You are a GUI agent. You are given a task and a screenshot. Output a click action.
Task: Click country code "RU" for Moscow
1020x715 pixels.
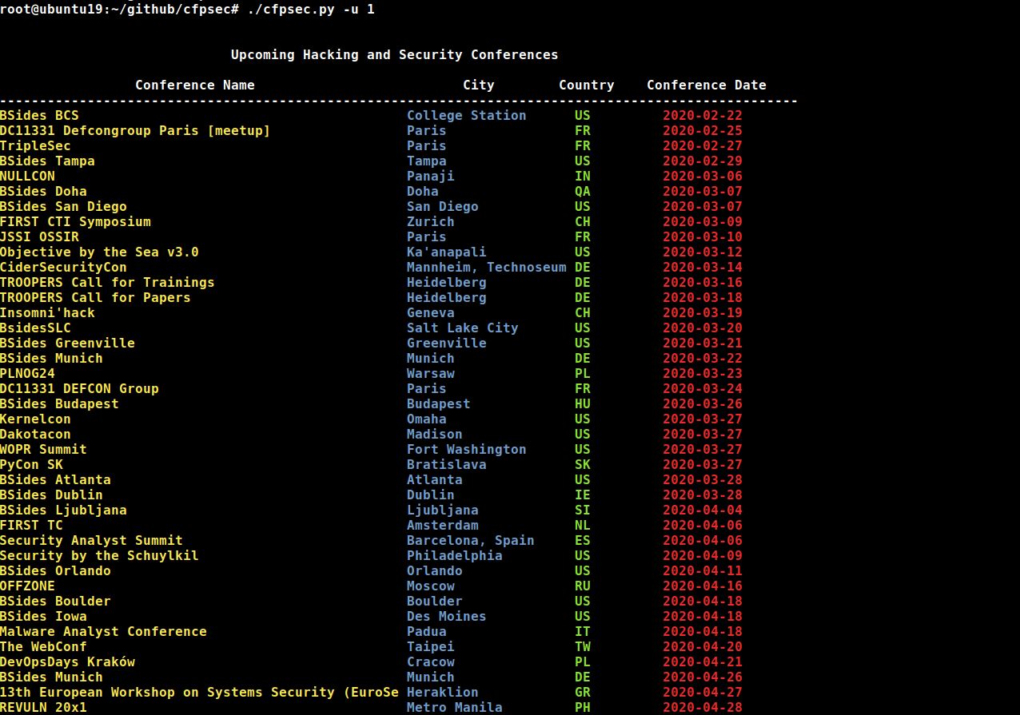pyautogui.click(x=583, y=586)
